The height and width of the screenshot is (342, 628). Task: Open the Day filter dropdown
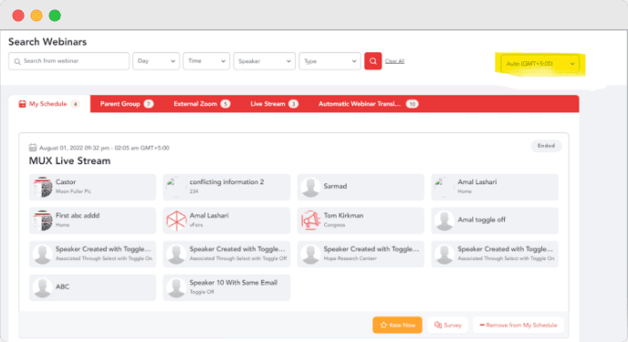coord(156,61)
